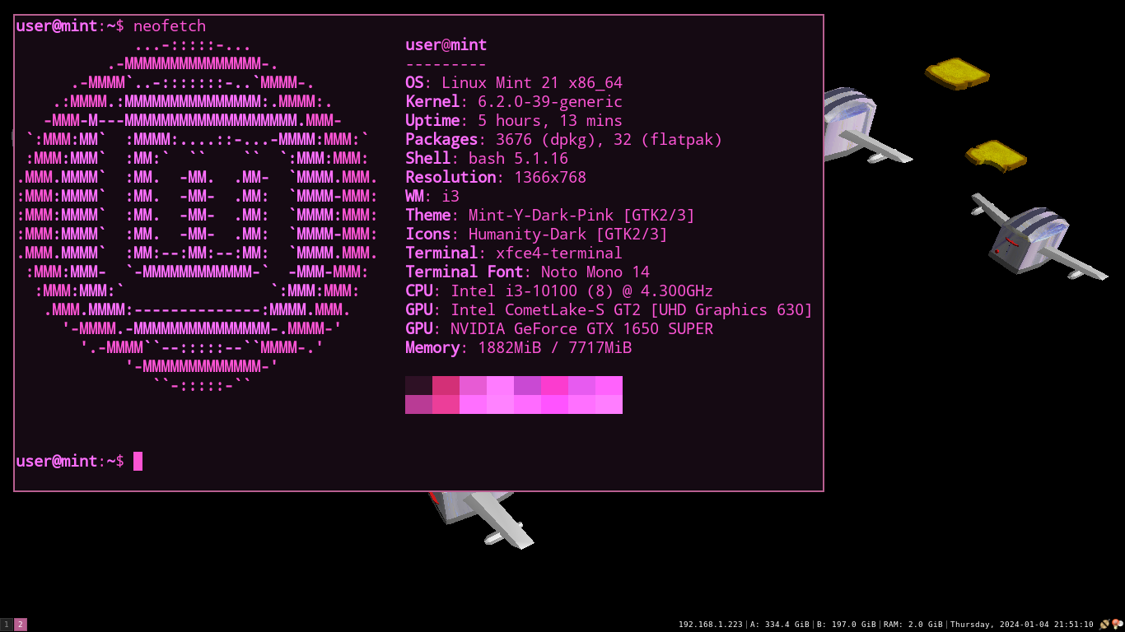Click the date and time in the status bar

coord(1021,625)
